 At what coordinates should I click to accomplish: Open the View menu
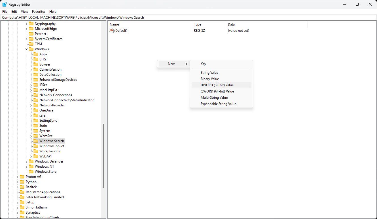25,12
